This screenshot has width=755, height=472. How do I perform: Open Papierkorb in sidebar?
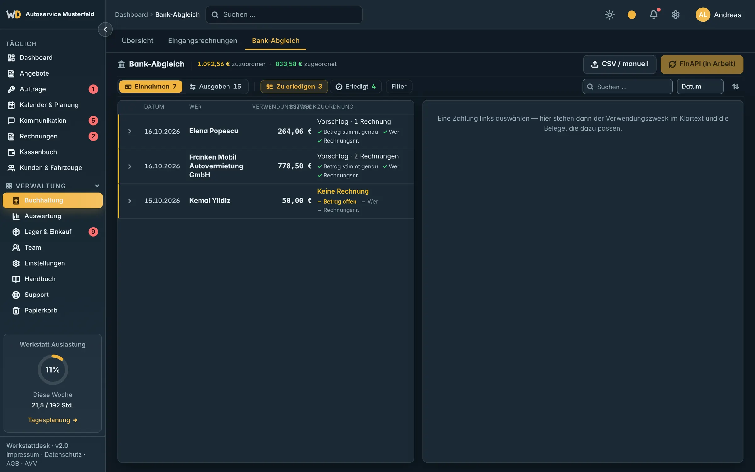coord(53,311)
